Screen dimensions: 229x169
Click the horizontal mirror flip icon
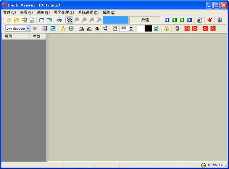(97, 29)
